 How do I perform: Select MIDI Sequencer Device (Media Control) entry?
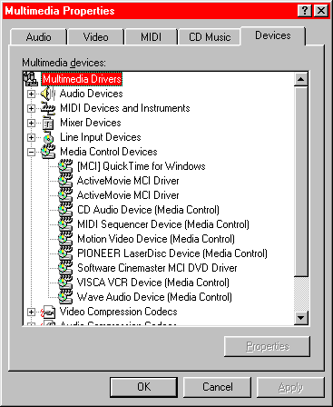click(x=163, y=224)
